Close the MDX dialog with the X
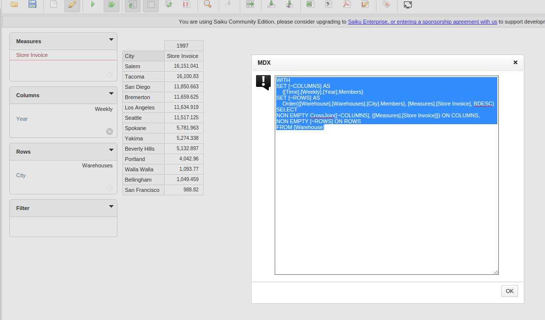Screen dimensions: 545x320 point(516,62)
